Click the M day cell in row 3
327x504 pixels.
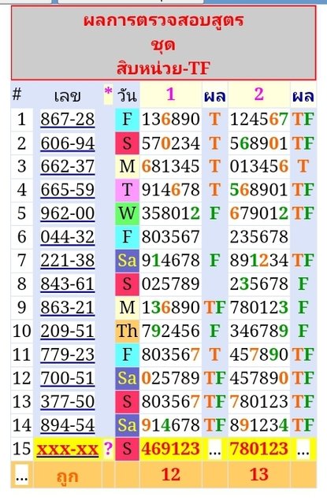point(127,166)
